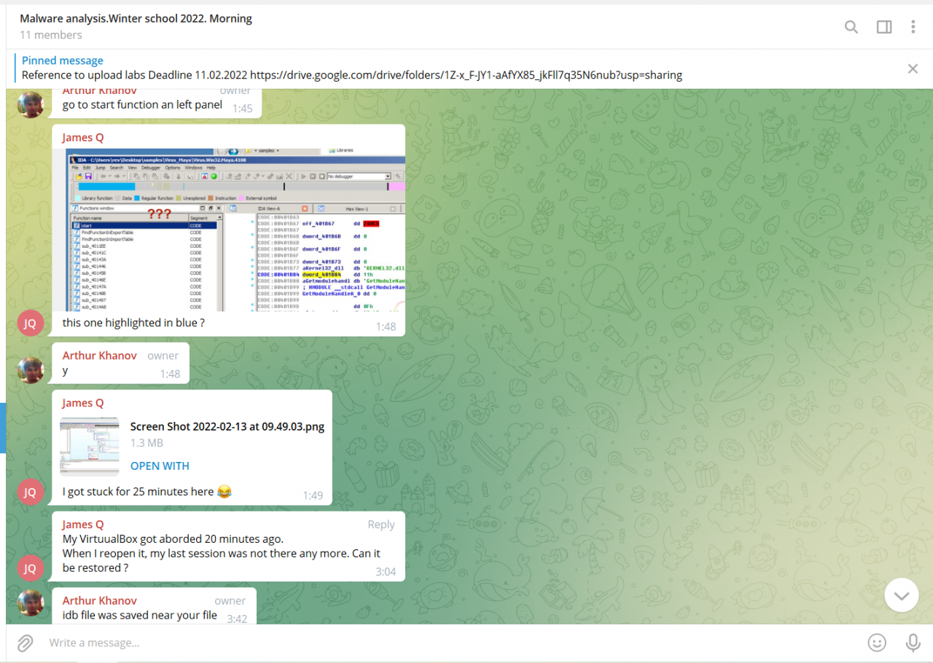
Task: Click Arthur Khanov's avatar next to 'y' message
Action: coord(30,370)
